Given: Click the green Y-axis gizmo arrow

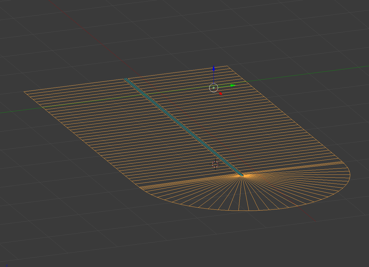Looking at the screenshot, I should [233, 85].
